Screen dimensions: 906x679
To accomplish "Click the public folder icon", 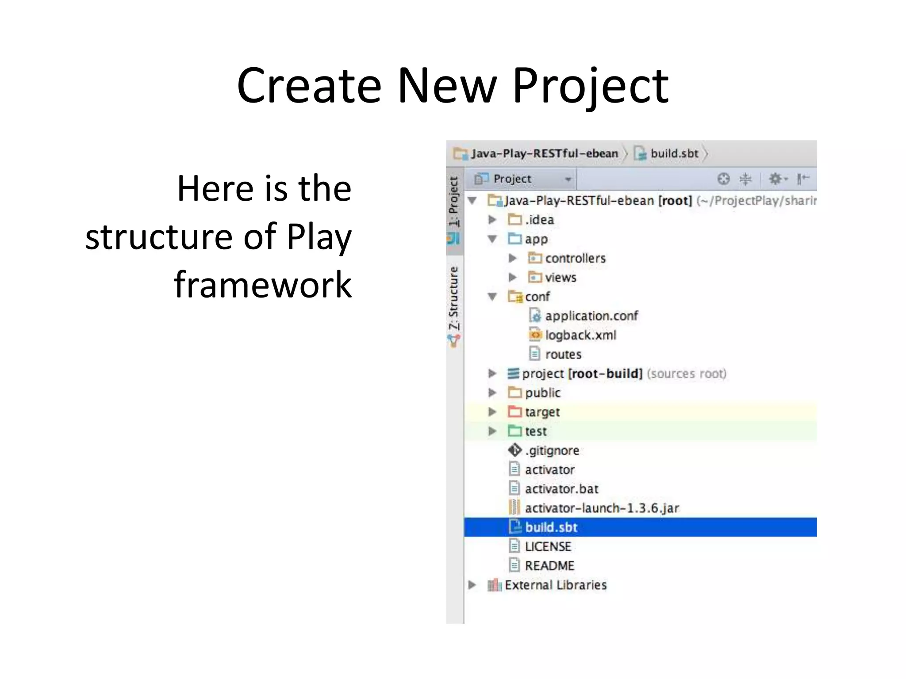I will [x=515, y=392].
